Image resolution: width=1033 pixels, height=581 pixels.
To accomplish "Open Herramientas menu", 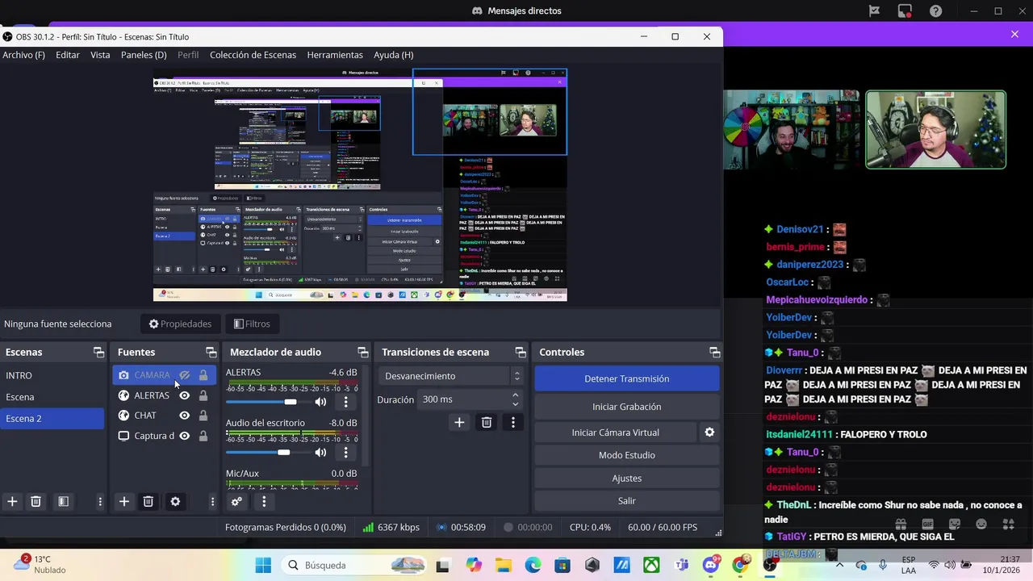I will point(335,55).
